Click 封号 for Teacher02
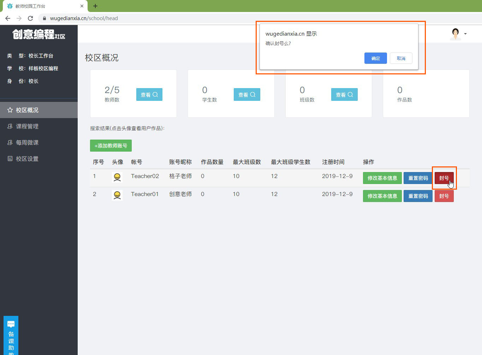The width and height of the screenshot is (482, 355). (444, 178)
